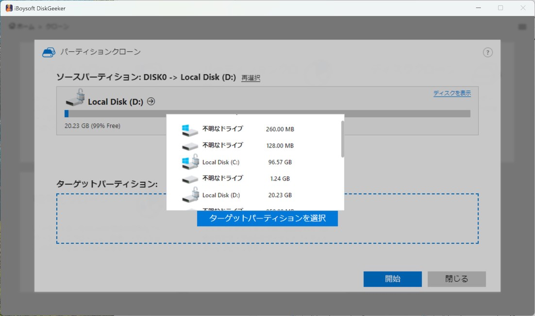Close the dialog with 閉じる button
The width and height of the screenshot is (535, 316).
pyautogui.click(x=456, y=279)
